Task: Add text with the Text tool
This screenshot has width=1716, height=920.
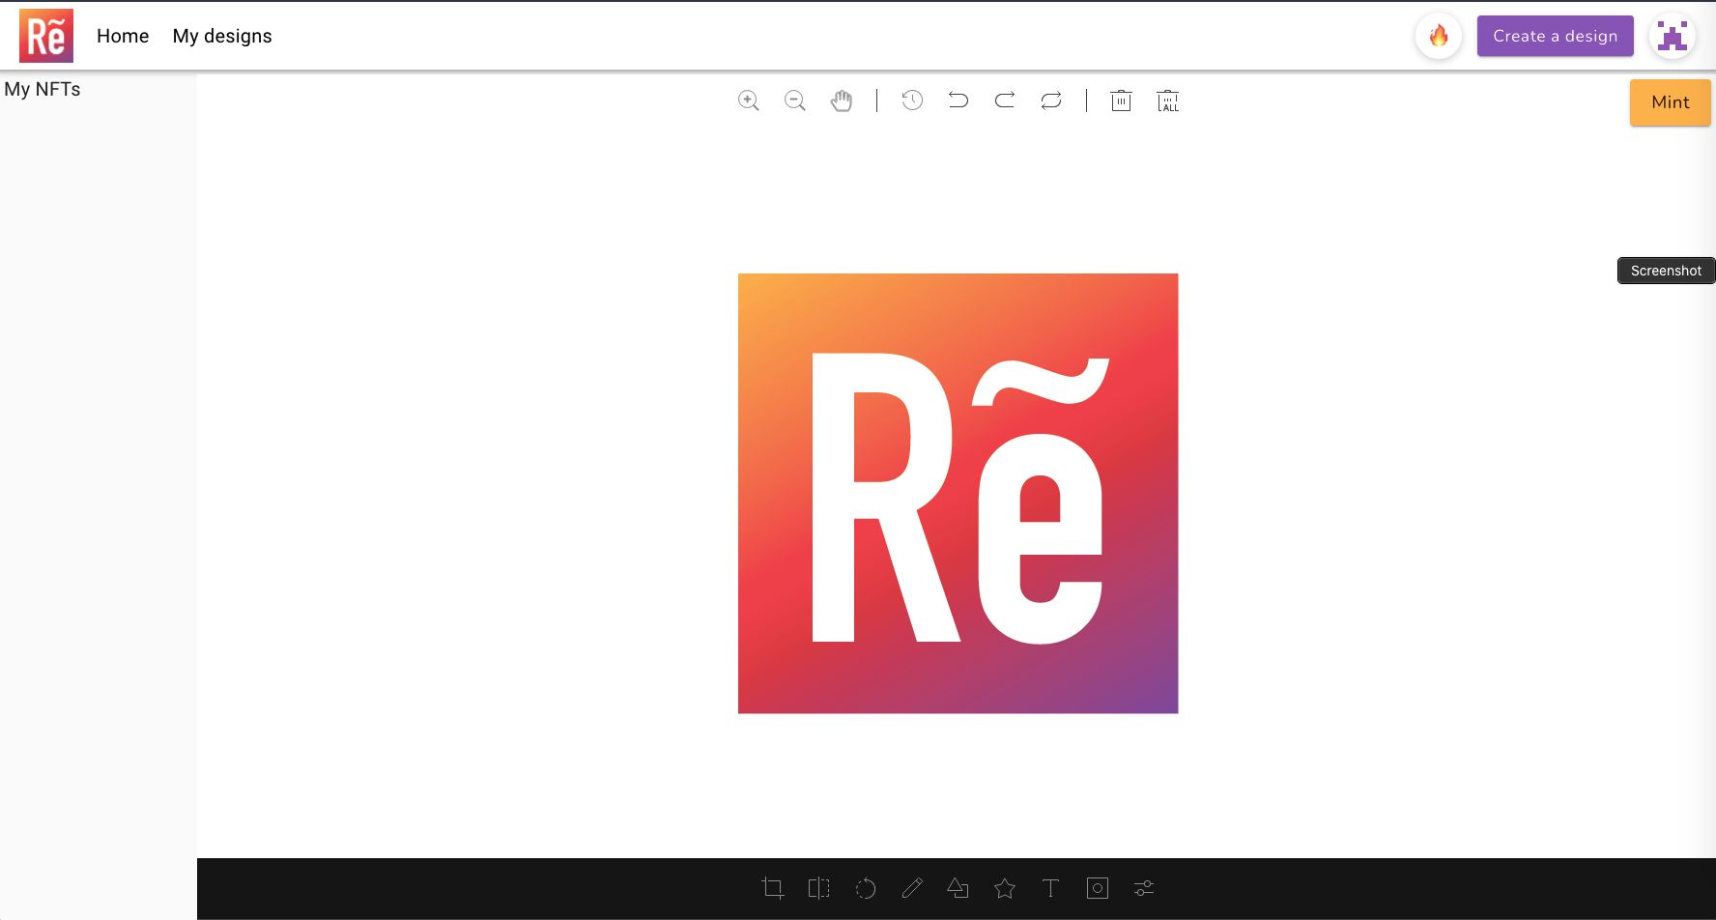Action: (x=1050, y=887)
